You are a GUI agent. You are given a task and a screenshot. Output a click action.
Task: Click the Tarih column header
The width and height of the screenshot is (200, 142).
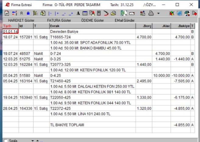[x=7, y=26]
